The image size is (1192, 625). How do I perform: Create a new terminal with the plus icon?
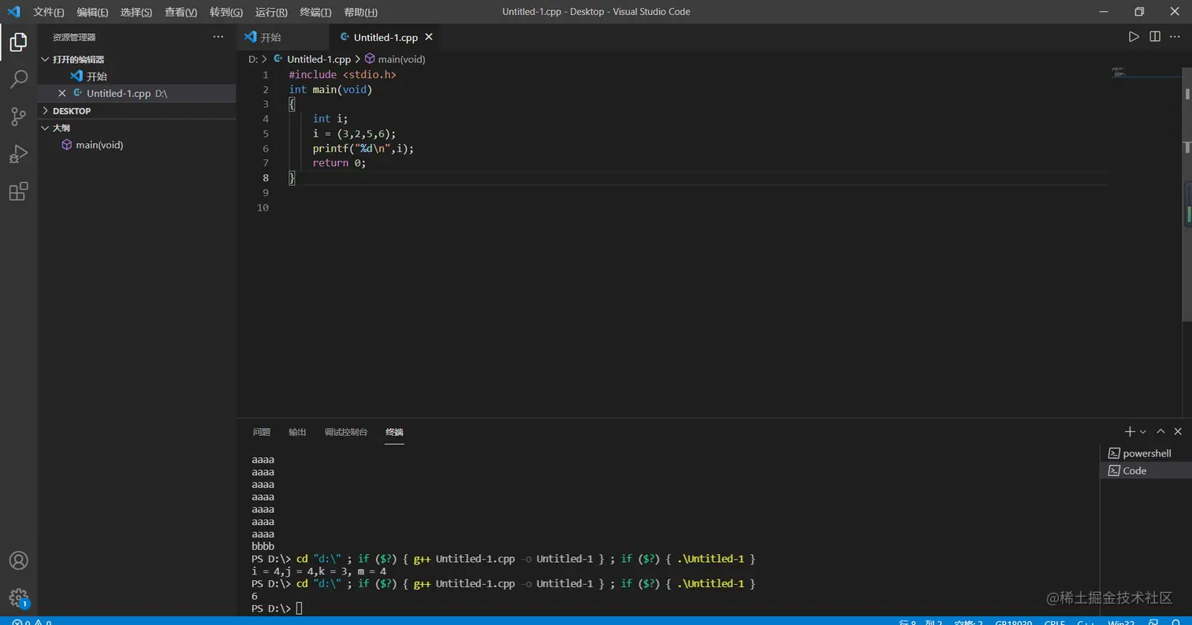[x=1130, y=432]
